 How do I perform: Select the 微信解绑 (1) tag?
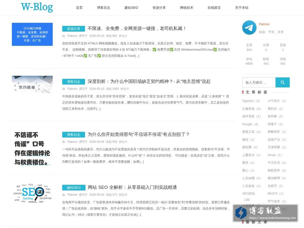coord(277,178)
